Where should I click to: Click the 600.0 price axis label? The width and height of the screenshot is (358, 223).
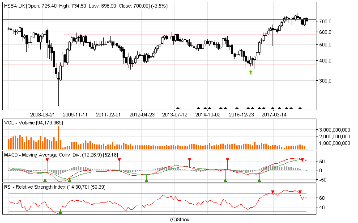(x=325, y=32)
